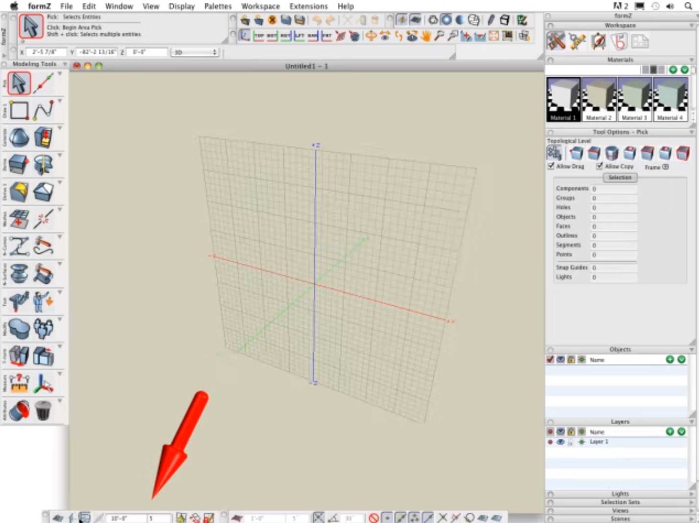
Task: Click the Spotlight search magnifier
Action: coord(688,6)
